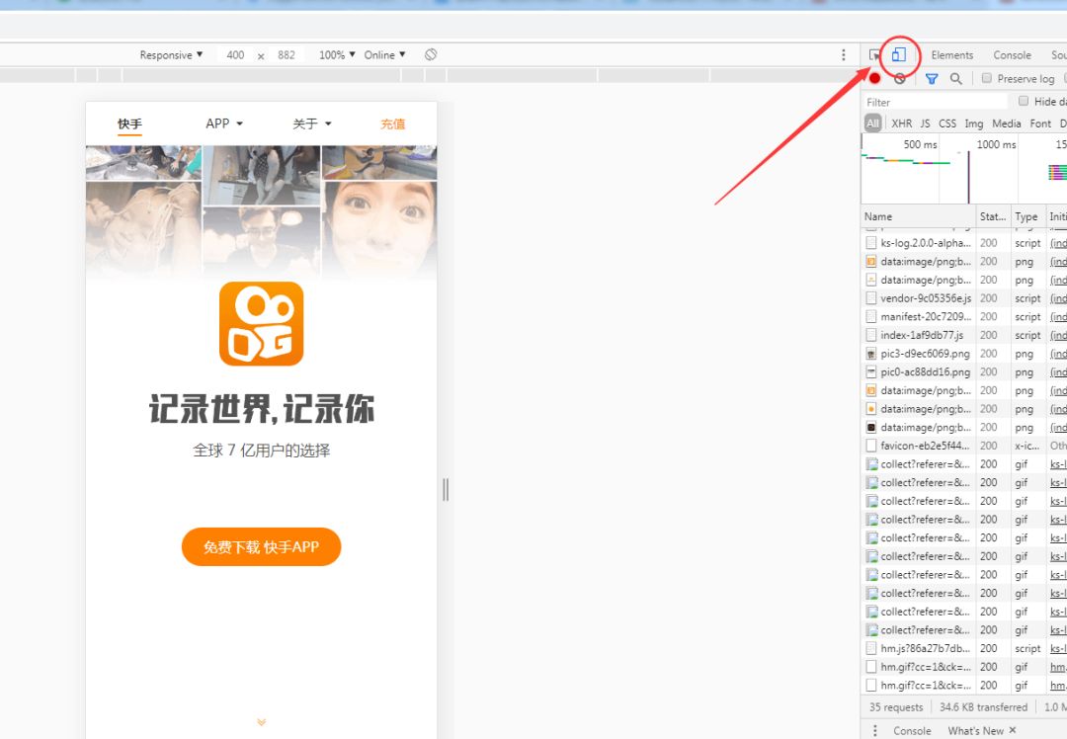
Task: Check the Hide data URLs checkbox
Action: coord(1024,101)
